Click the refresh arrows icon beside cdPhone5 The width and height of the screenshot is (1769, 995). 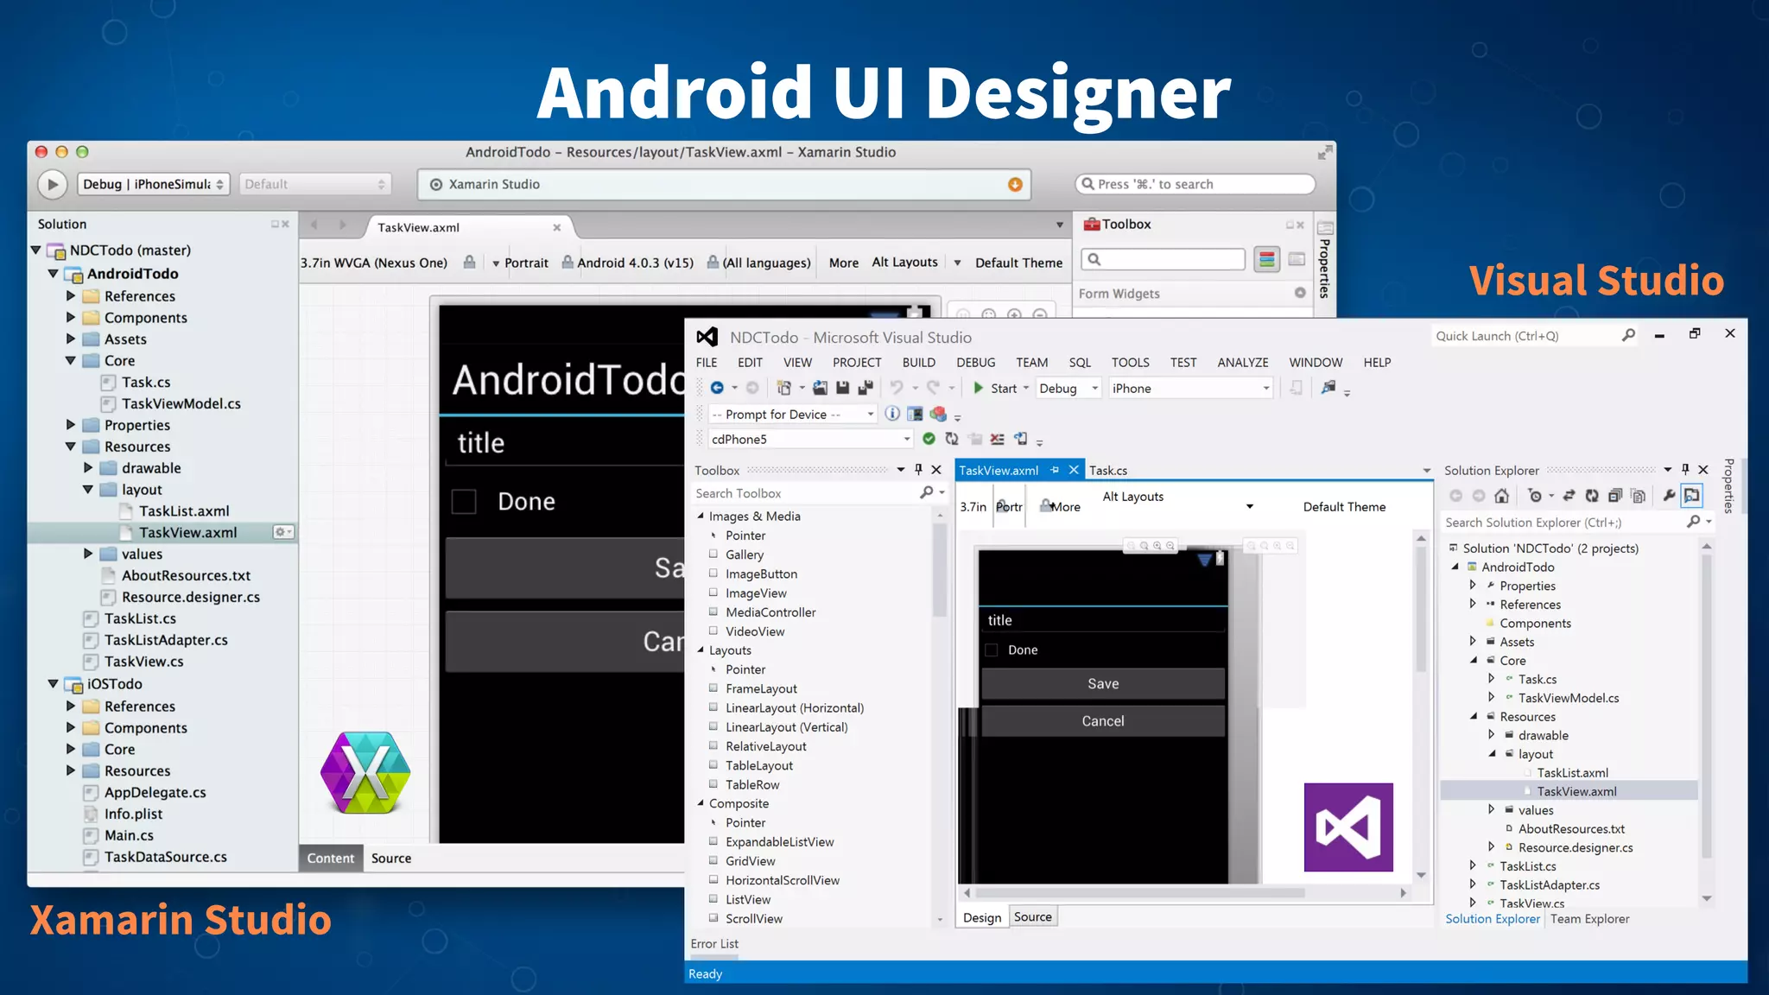[952, 439]
